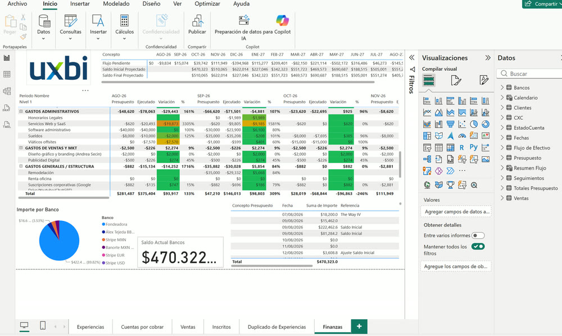Click the Publicar ribbon button
The width and height of the screenshot is (562, 336).
(x=197, y=25)
